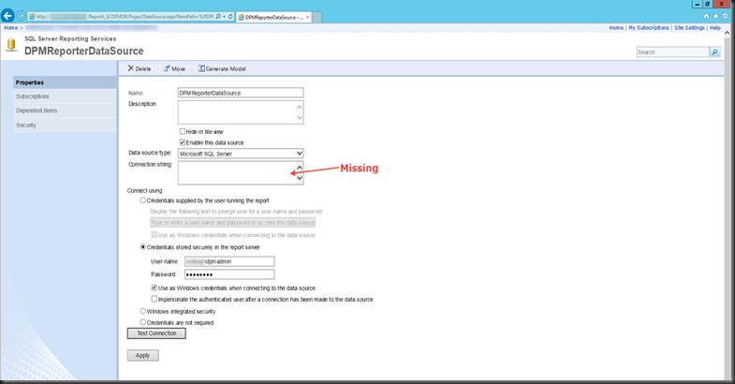Image resolution: width=735 pixels, height=384 pixels.
Task: Click the Generate Model icon
Action: click(201, 68)
